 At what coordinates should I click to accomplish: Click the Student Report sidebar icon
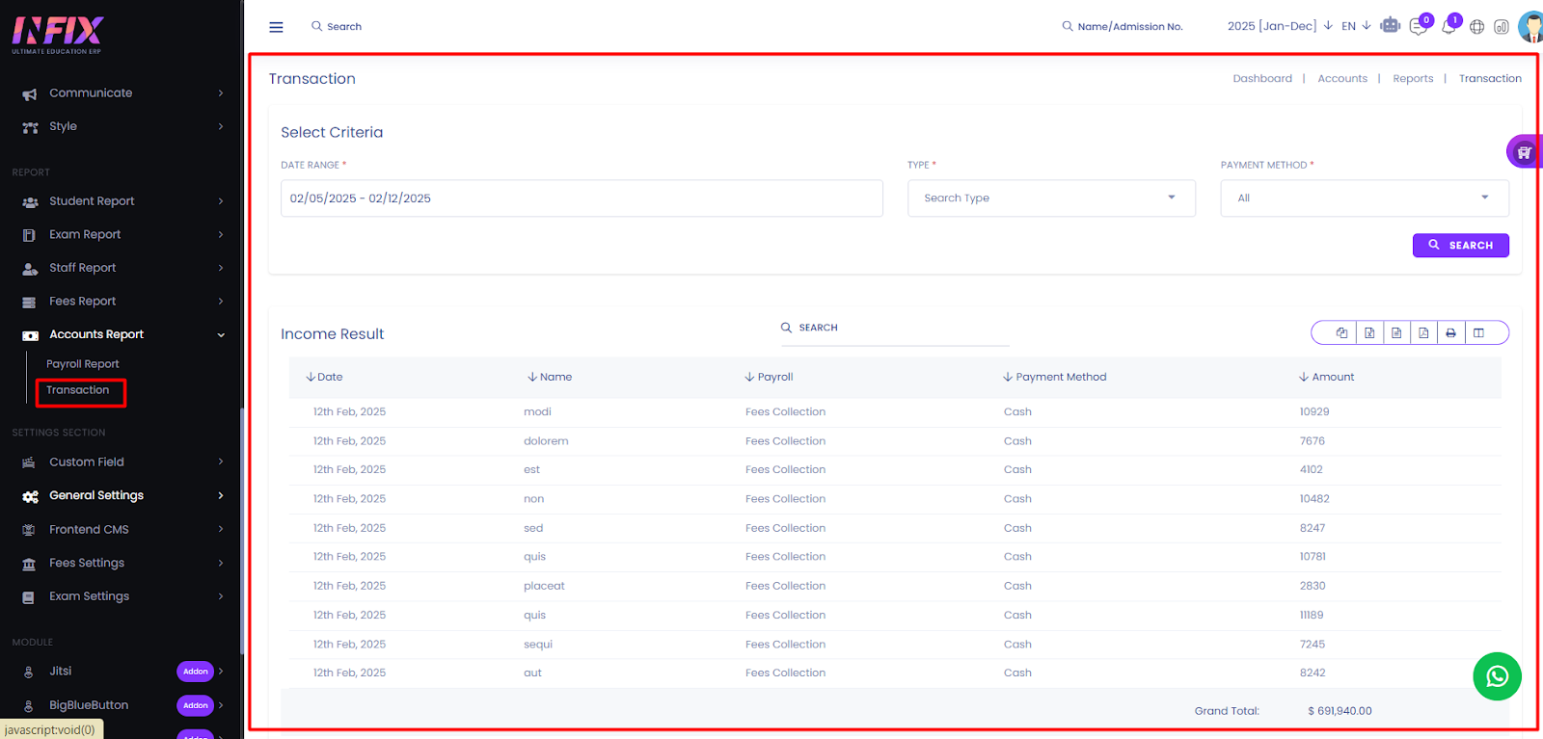click(x=30, y=201)
